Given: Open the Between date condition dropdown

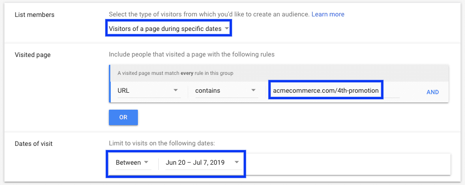Looking at the screenshot, I should pyautogui.click(x=133, y=162).
